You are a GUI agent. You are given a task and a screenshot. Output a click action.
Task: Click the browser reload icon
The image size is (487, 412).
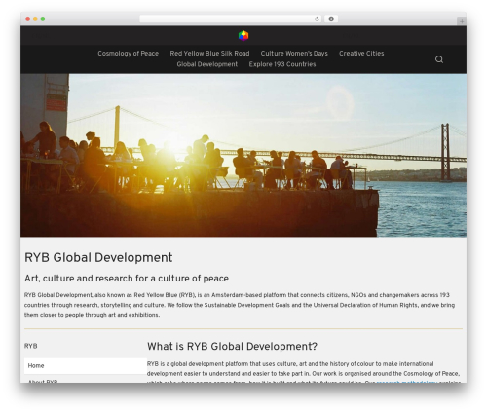(317, 19)
